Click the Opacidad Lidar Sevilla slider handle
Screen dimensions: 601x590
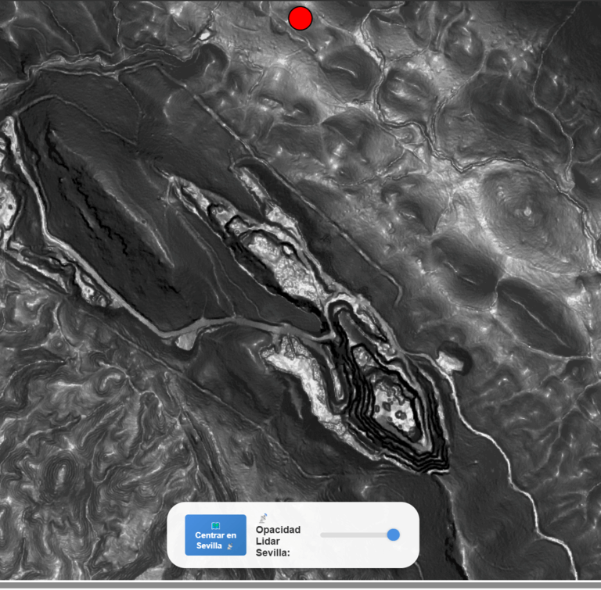[x=394, y=535]
